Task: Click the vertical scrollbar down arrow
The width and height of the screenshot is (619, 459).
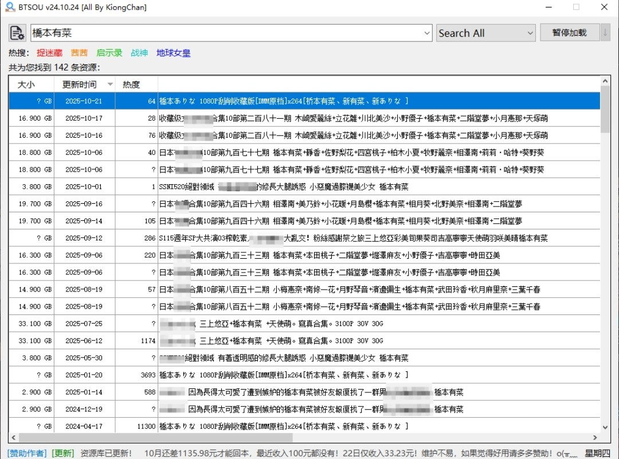Action: (x=605, y=426)
